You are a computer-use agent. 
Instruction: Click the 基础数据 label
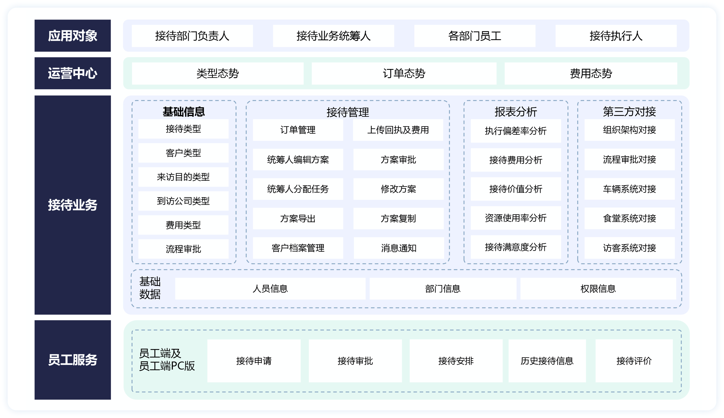pyautogui.click(x=150, y=288)
